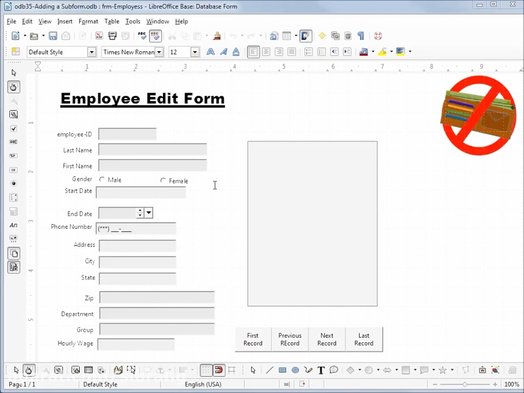Select the Check Box form control
Image resolution: width=524 pixels, height=393 pixels.
tap(13, 129)
